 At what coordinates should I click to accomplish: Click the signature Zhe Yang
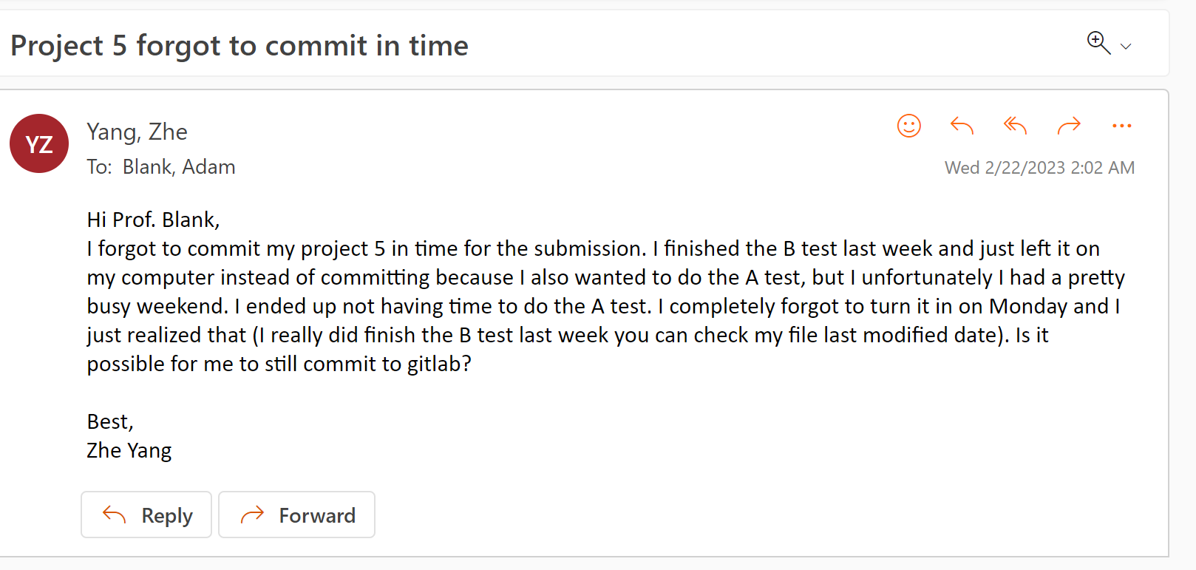129,450
